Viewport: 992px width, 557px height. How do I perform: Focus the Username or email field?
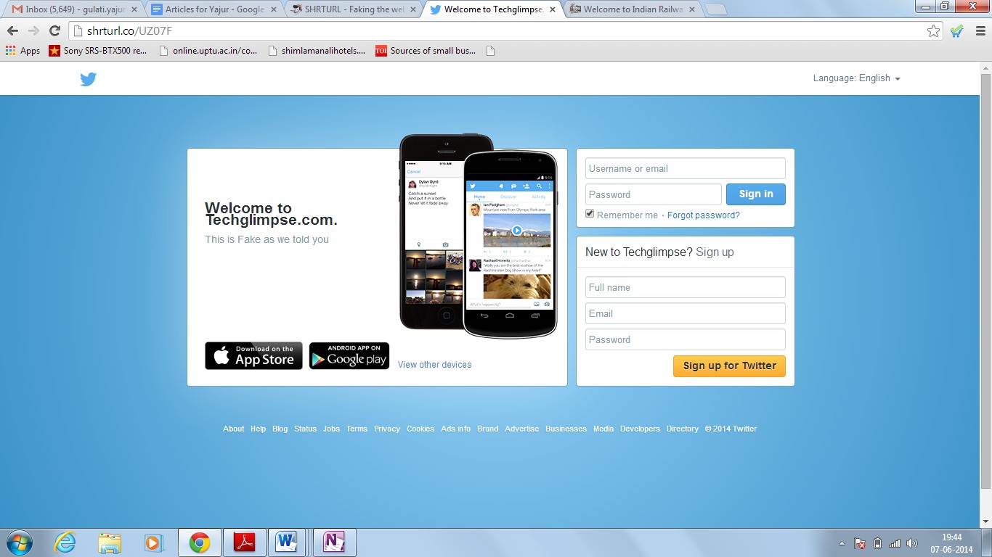686,168
